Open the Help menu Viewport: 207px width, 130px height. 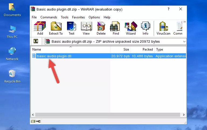pyautogui.click(x=107, y=17)
